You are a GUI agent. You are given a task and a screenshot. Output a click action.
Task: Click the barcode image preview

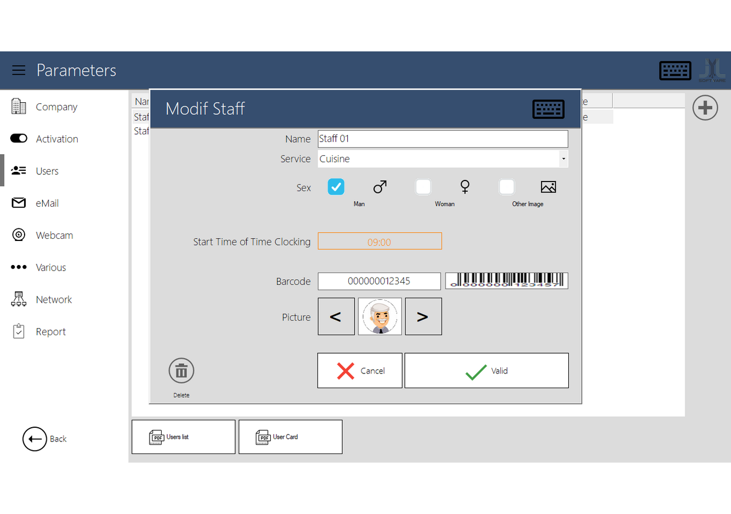point(507,281)
